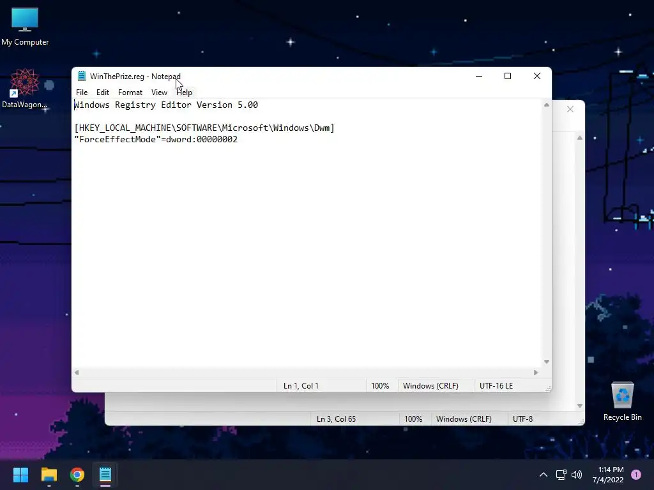654x490 pixels.
Task: Open the Format menu
Action: pyautogui.click(x=130, y=93)
